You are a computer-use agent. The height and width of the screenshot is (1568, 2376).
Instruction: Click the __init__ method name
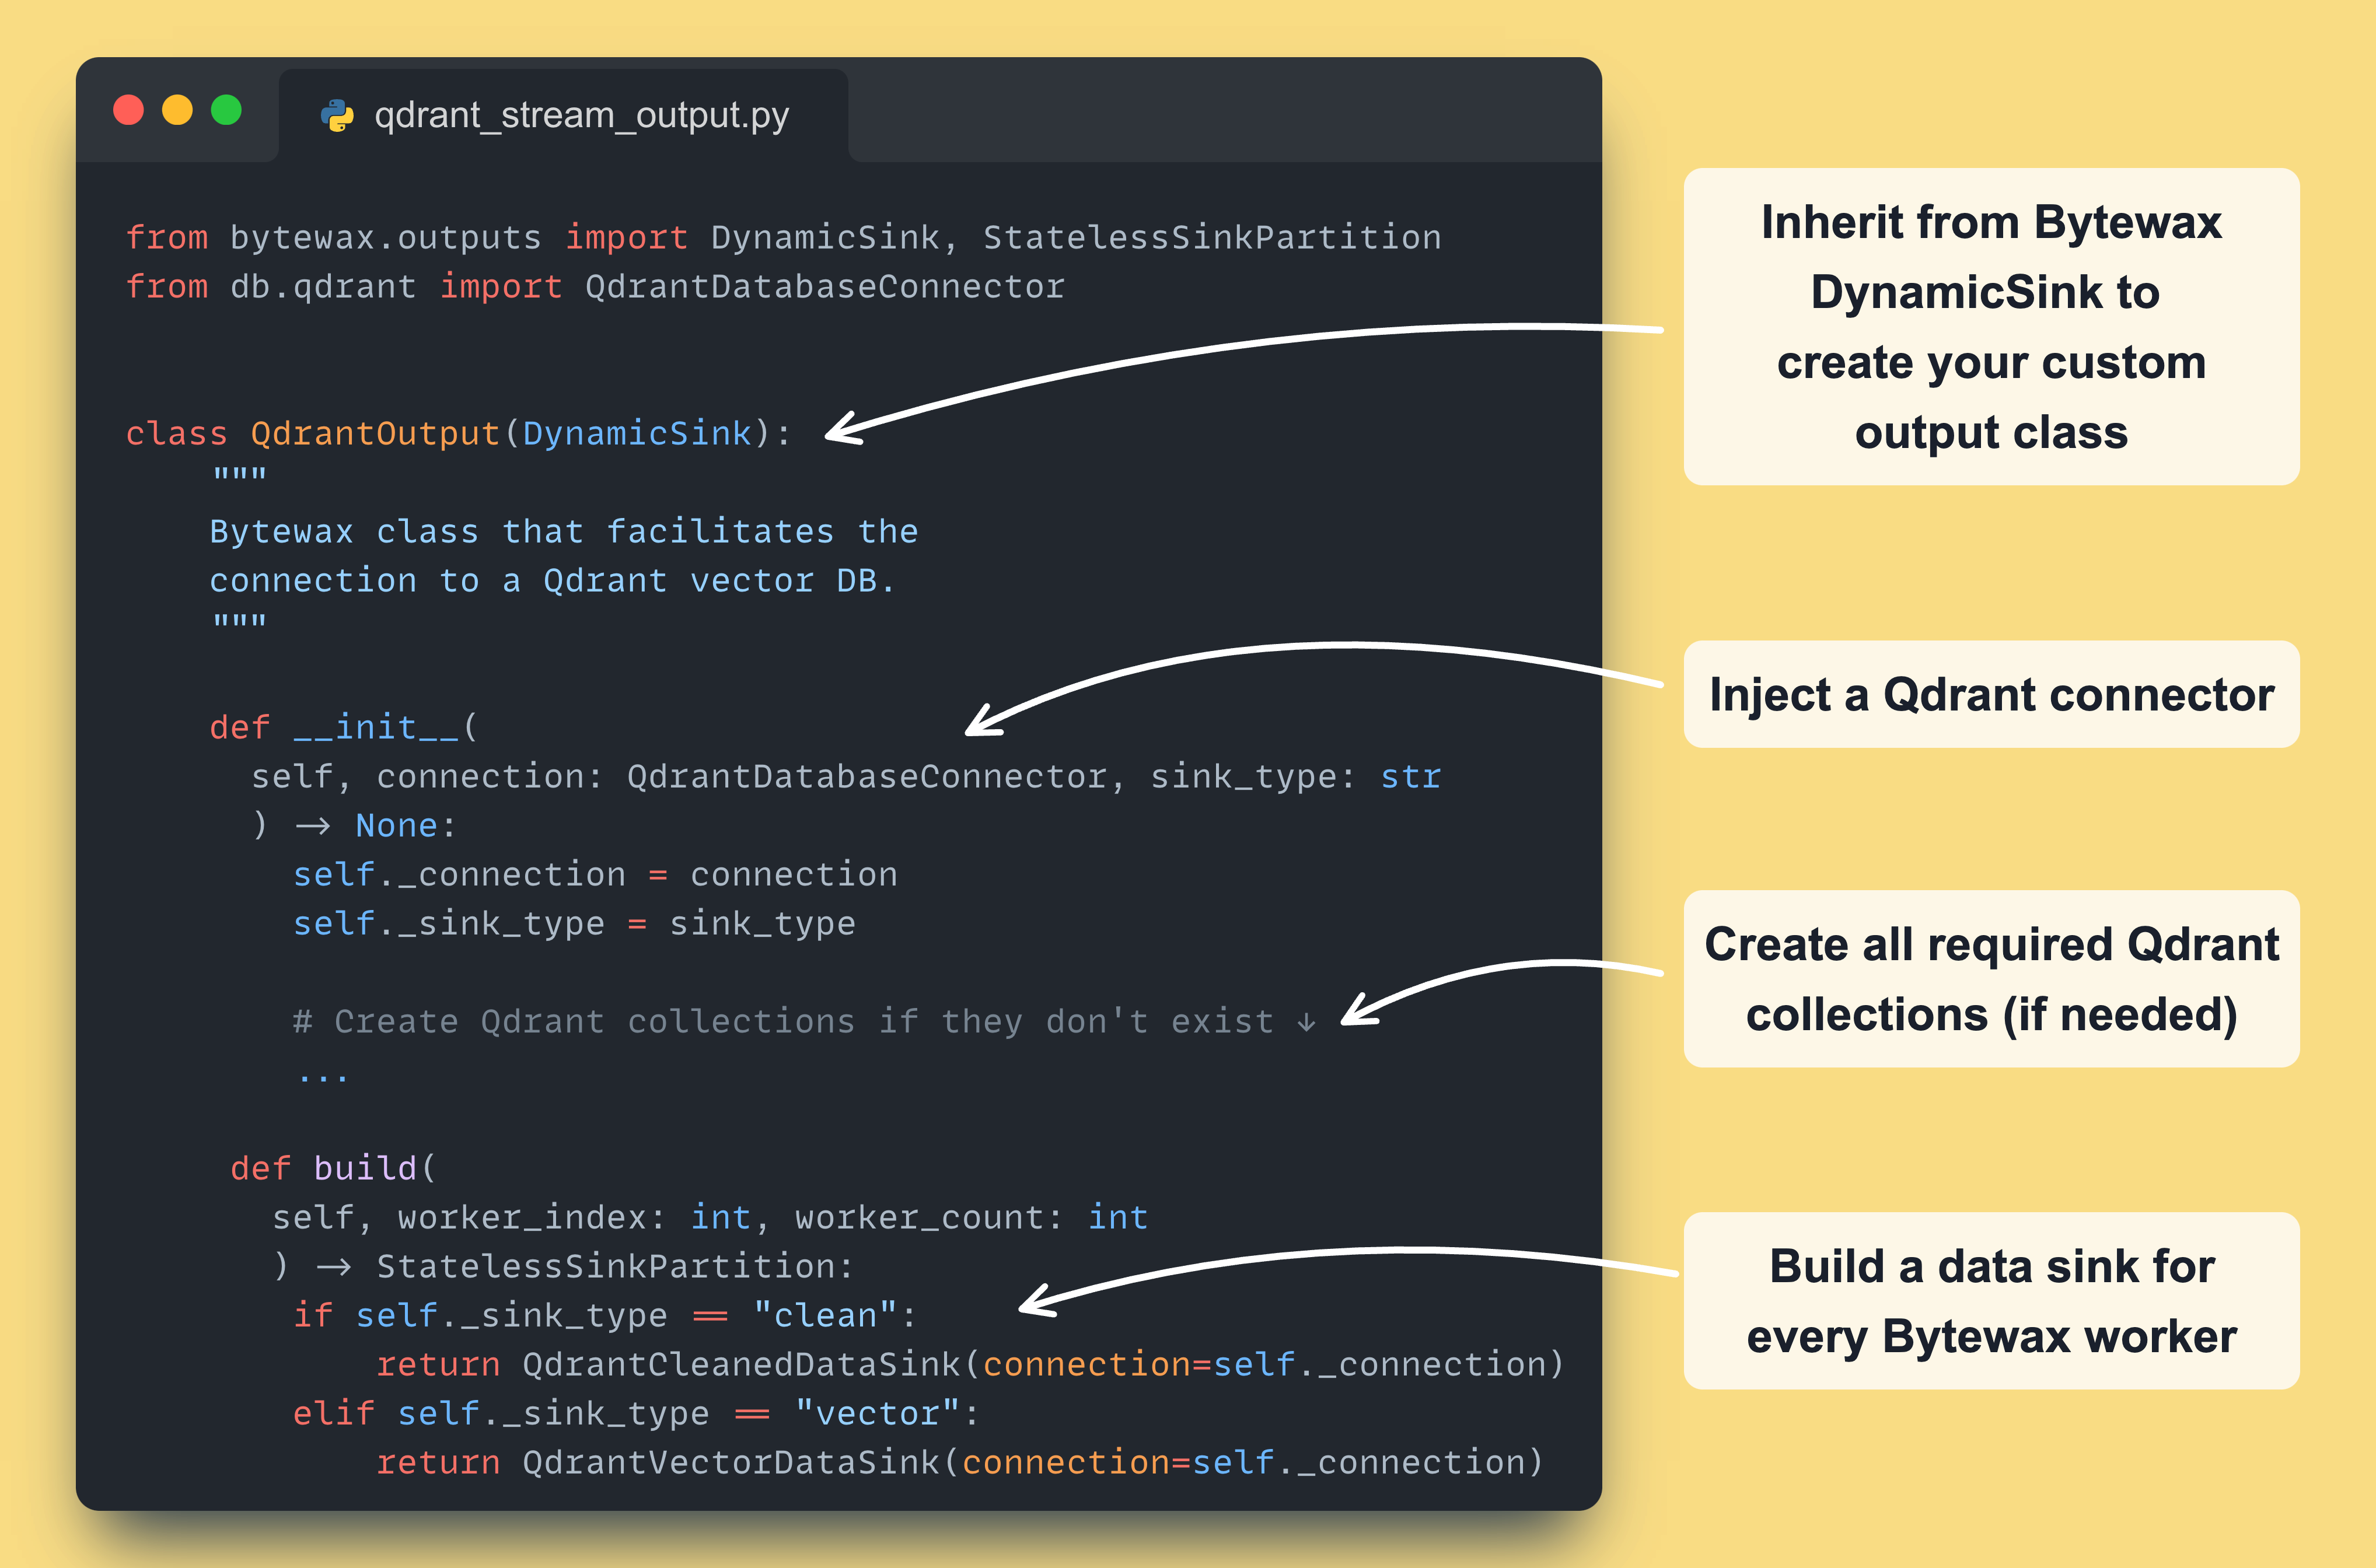(x=375, y=728)
